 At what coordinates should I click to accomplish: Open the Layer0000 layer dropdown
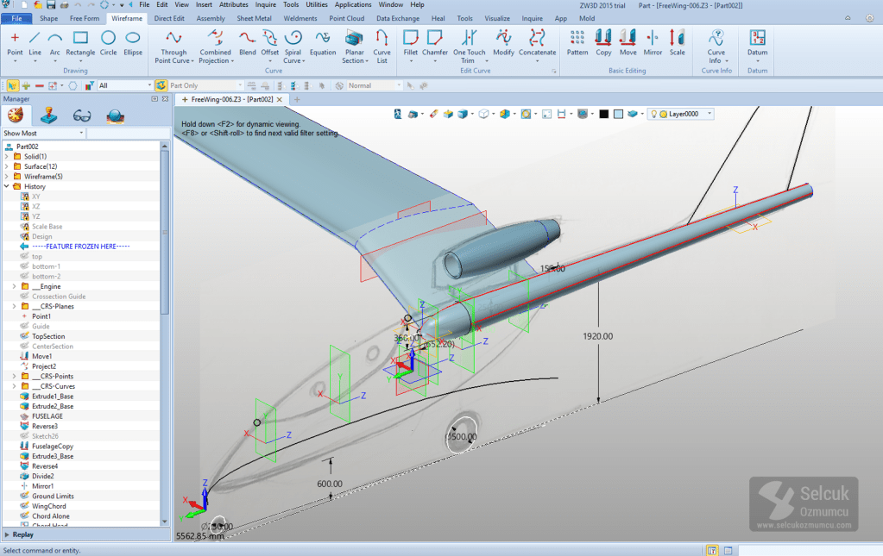[x=710, y=114]
